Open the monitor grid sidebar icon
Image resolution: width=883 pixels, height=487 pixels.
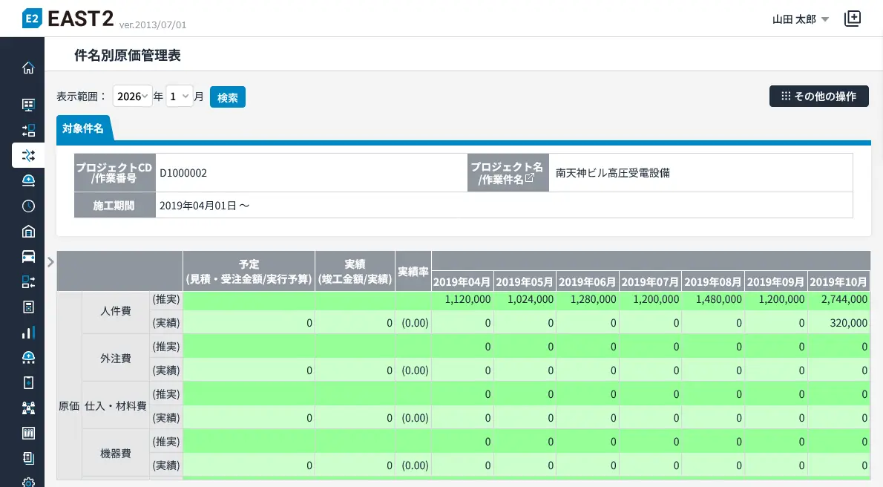(28, 105)
